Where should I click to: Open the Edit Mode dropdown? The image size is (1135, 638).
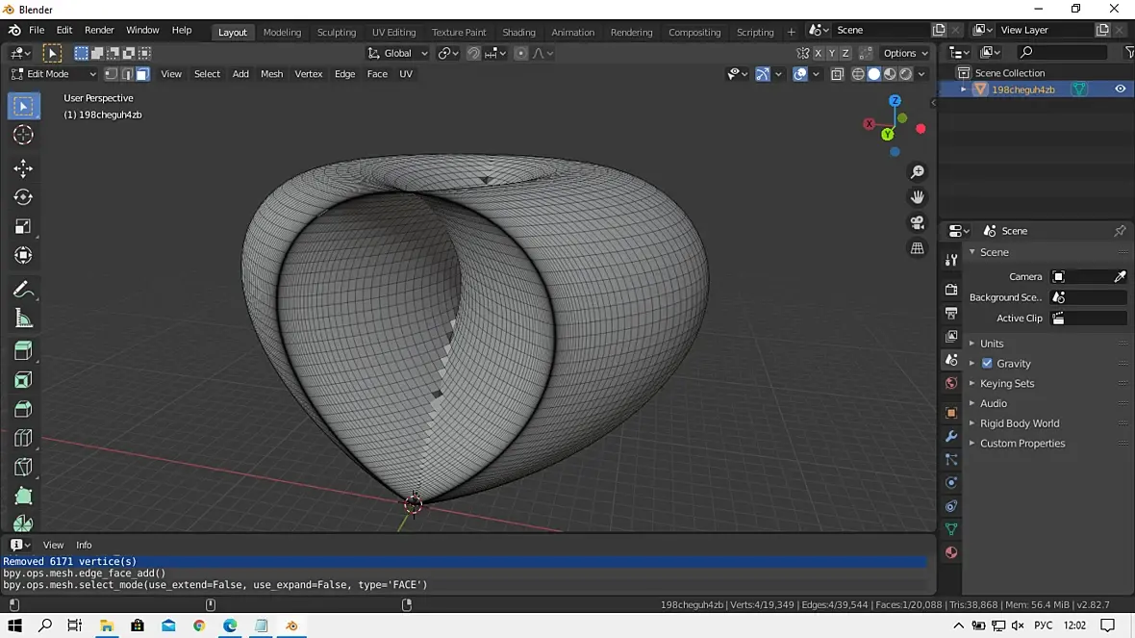(54, 74)
